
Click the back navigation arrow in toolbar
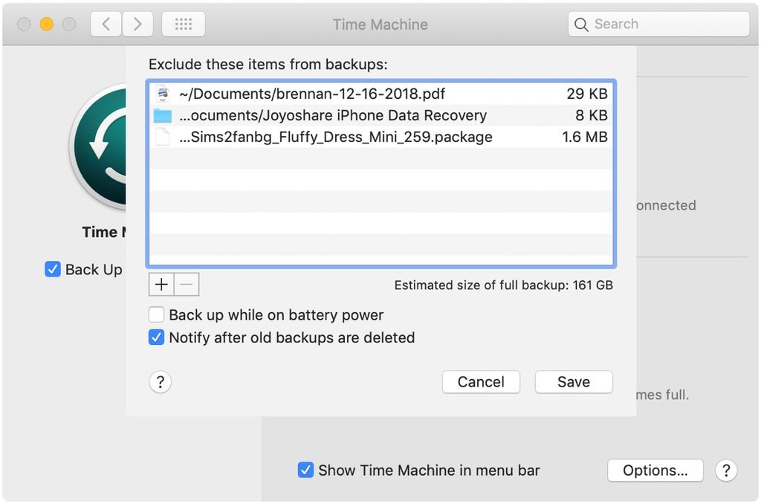[105, 24]
